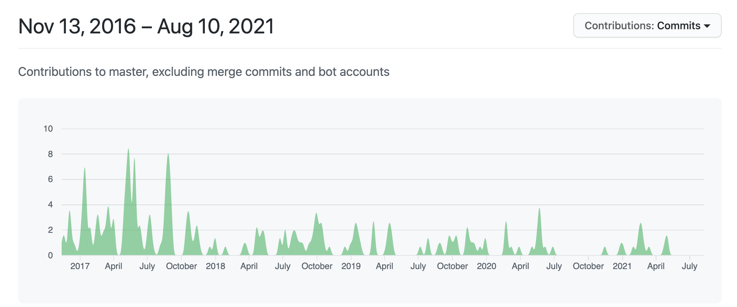Click the 2018 label on the time axis
The width and height of the screenshot is (737, 307).
click(216, 266)
